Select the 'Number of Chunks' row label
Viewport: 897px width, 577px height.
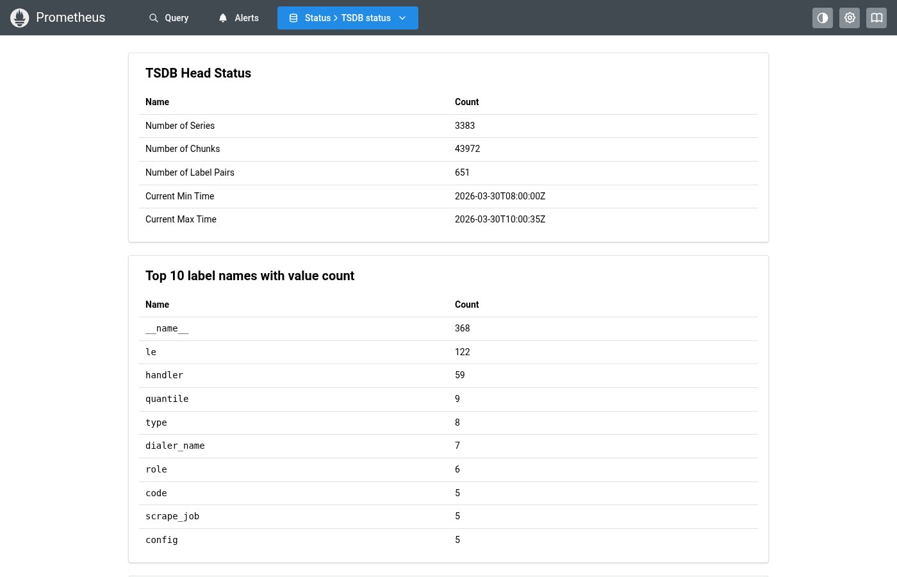(x=183, y=149)
